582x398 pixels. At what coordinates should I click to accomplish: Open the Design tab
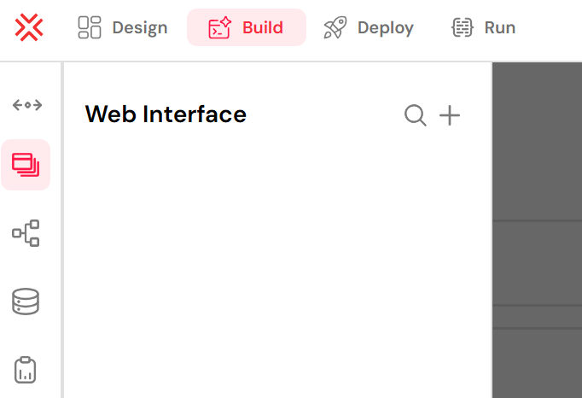click(123, 27)
